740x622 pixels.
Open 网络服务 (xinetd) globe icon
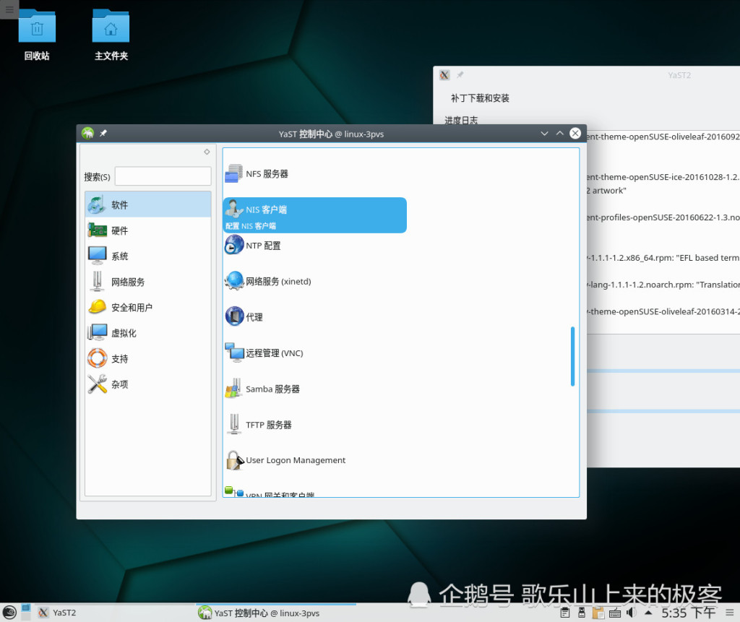(234, 281)
